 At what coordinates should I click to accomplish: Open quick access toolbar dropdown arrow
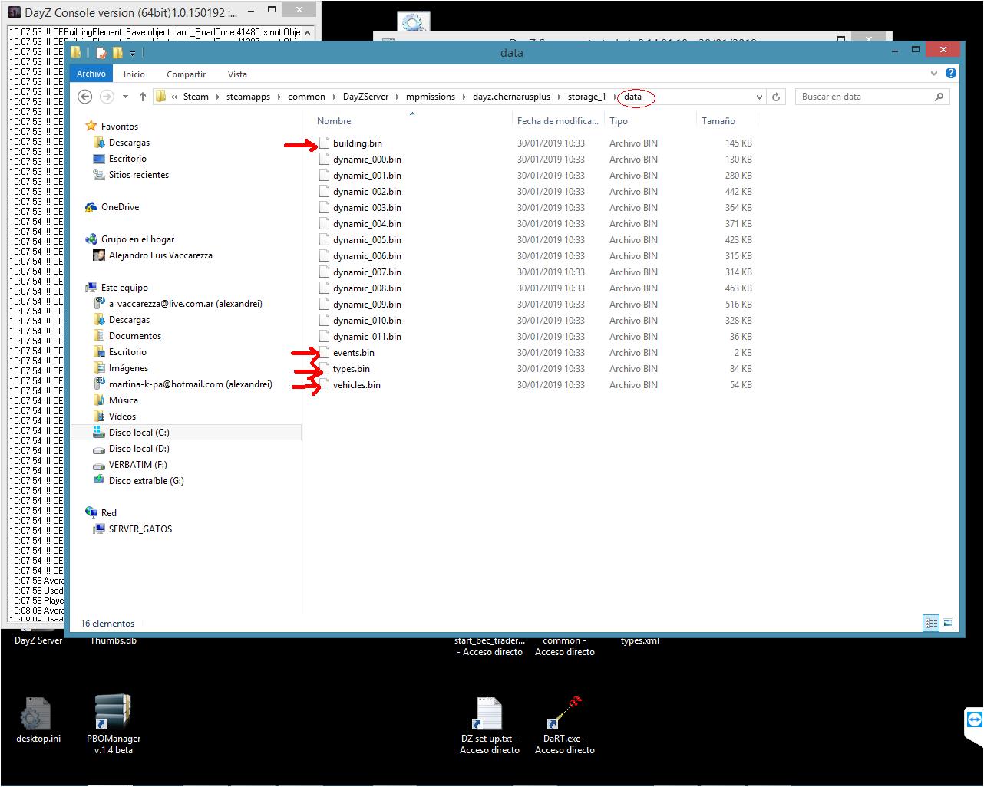point(132,53)
